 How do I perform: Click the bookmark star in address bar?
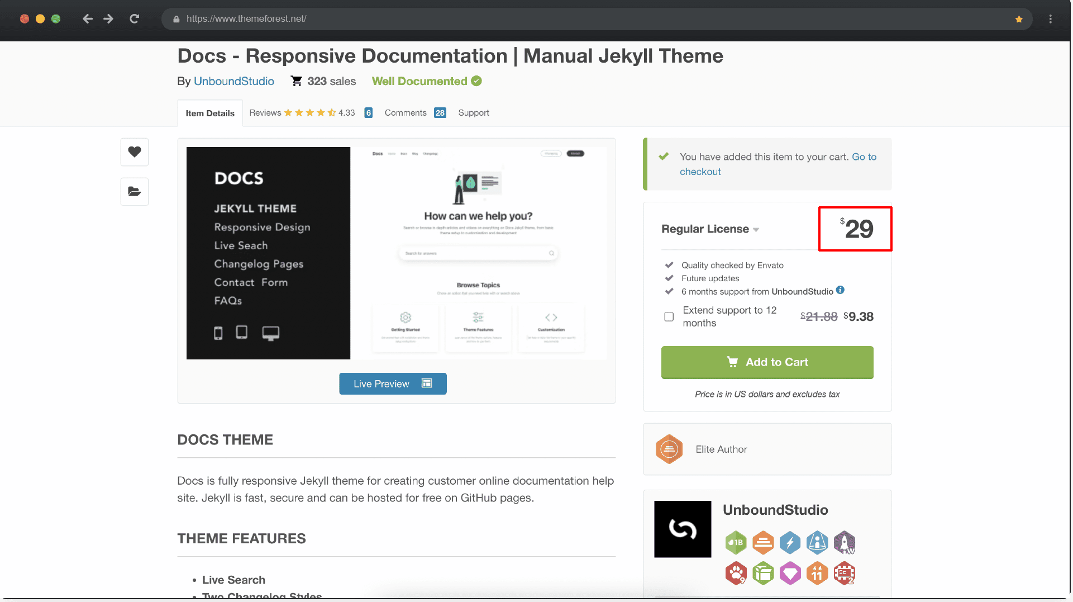(1019, 19)
